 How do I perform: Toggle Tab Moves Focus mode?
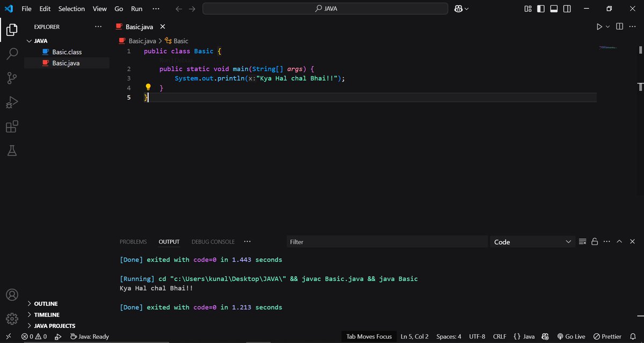click(x=369, y=337)
